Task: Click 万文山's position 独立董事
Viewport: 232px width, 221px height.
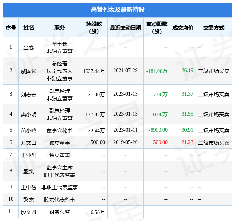Action: (x=60, y=143)
